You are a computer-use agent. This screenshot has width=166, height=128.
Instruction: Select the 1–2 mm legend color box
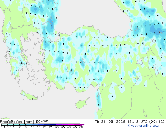click(x=16, y=125)
